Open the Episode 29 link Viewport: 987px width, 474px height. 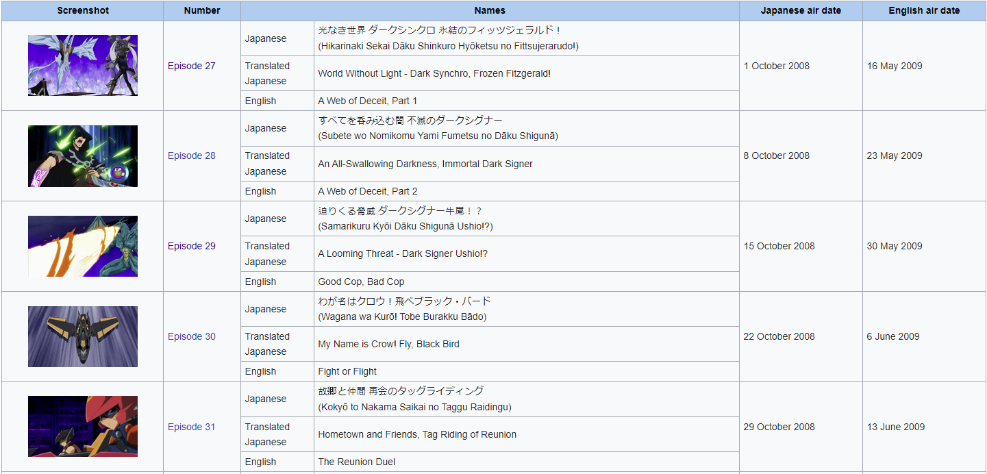pyautogui.click(x=191, y=246)
